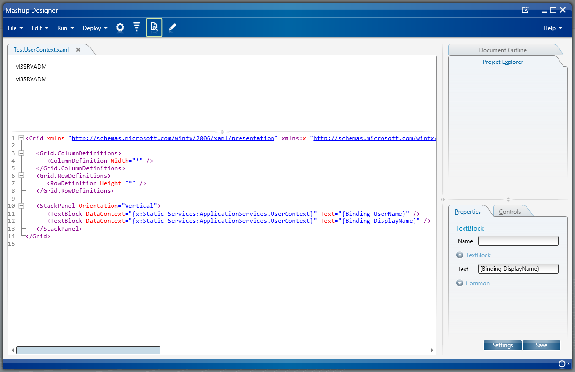Screen dimensions: 575x372
Task: Open the File menu
Action: (x=16, y=28)
